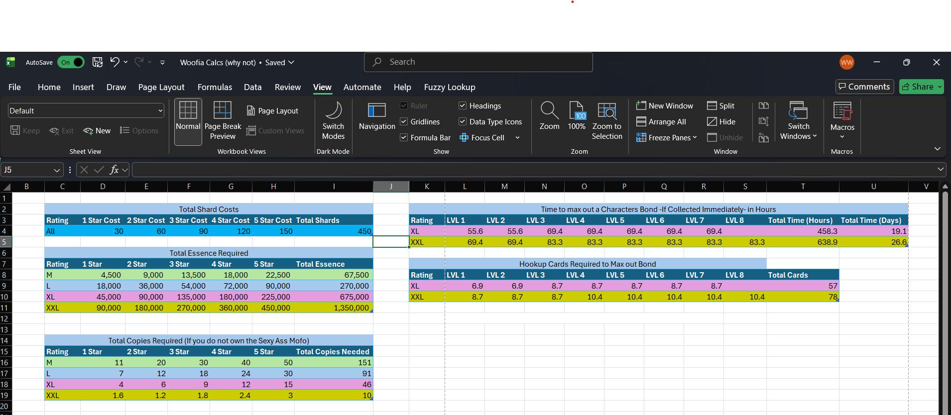Toggle AutoSave switch off
The image size is (951, 415).
click(71, 62)
